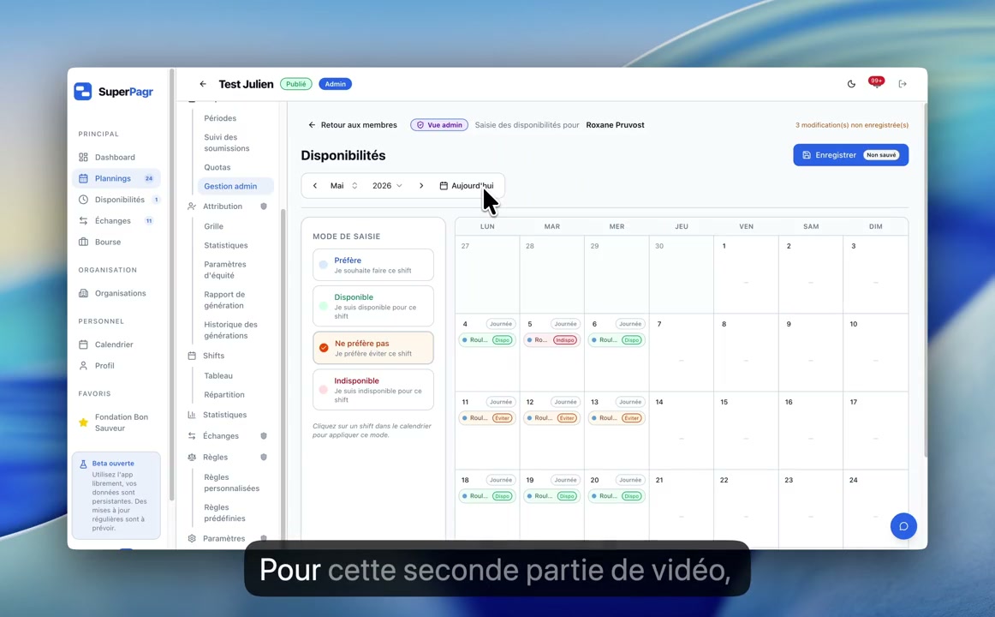Click the back arrow beside Test Julien

[203, 84]
